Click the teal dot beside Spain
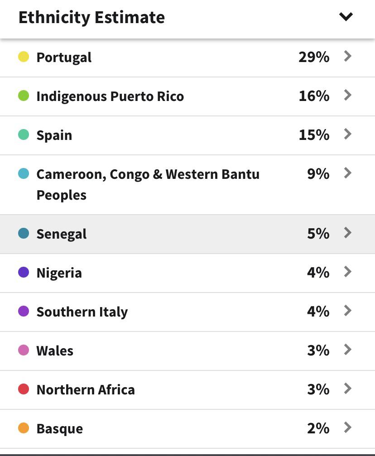Image resolution: width=375 pixels, height=456 pixels. pyautogui.click(x=24, y=134)
